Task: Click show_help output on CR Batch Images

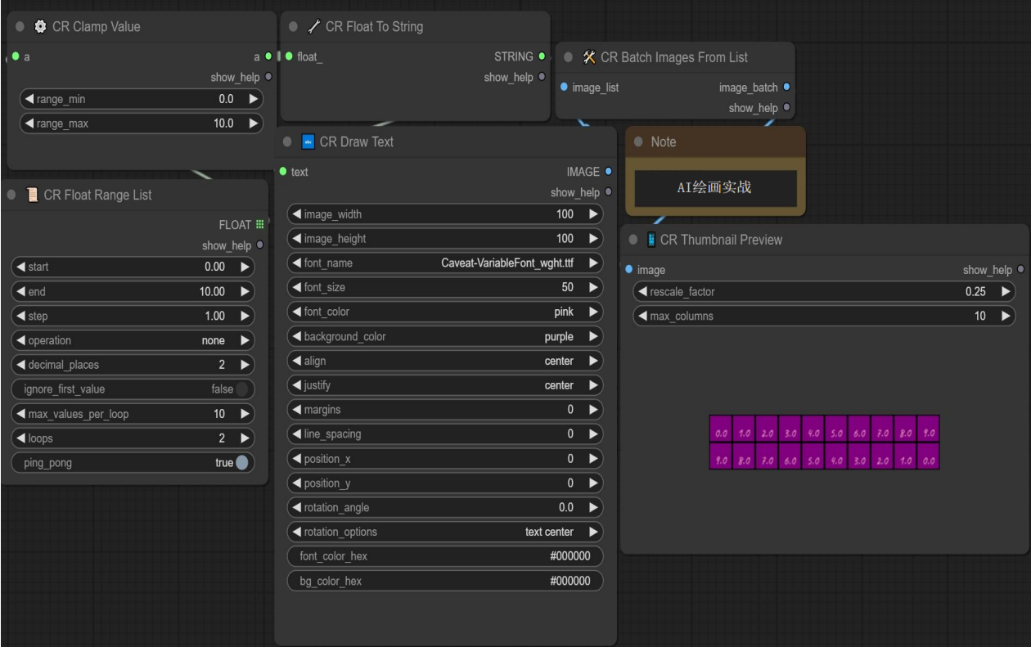Action: [x=786, y=108]
